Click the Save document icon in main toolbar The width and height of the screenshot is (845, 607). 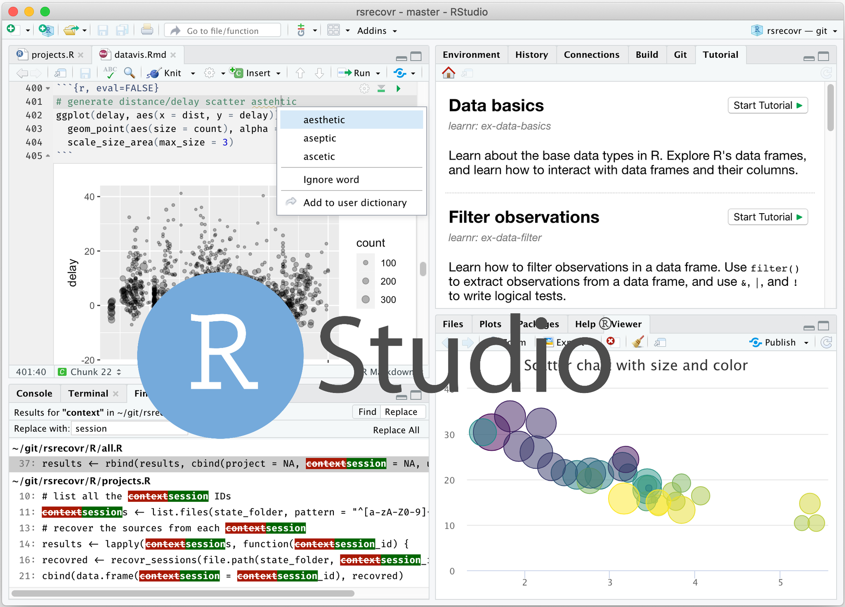tap(103, 31)
